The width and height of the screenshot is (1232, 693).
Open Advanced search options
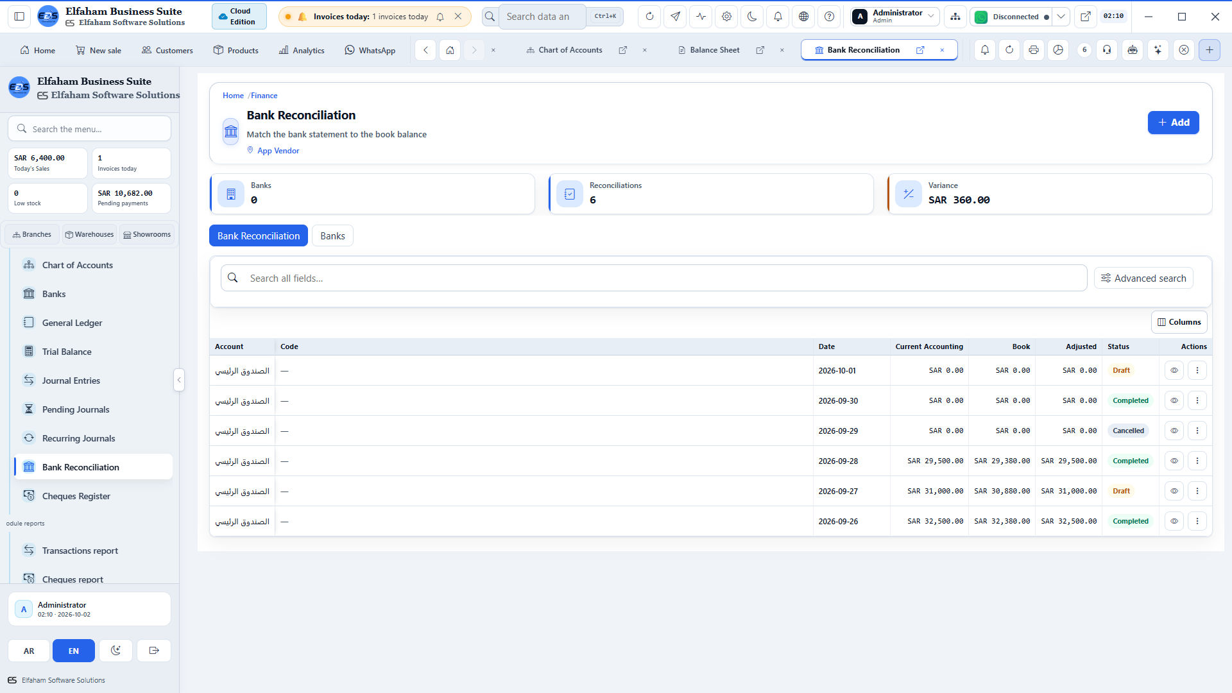tap(1143, 278)
